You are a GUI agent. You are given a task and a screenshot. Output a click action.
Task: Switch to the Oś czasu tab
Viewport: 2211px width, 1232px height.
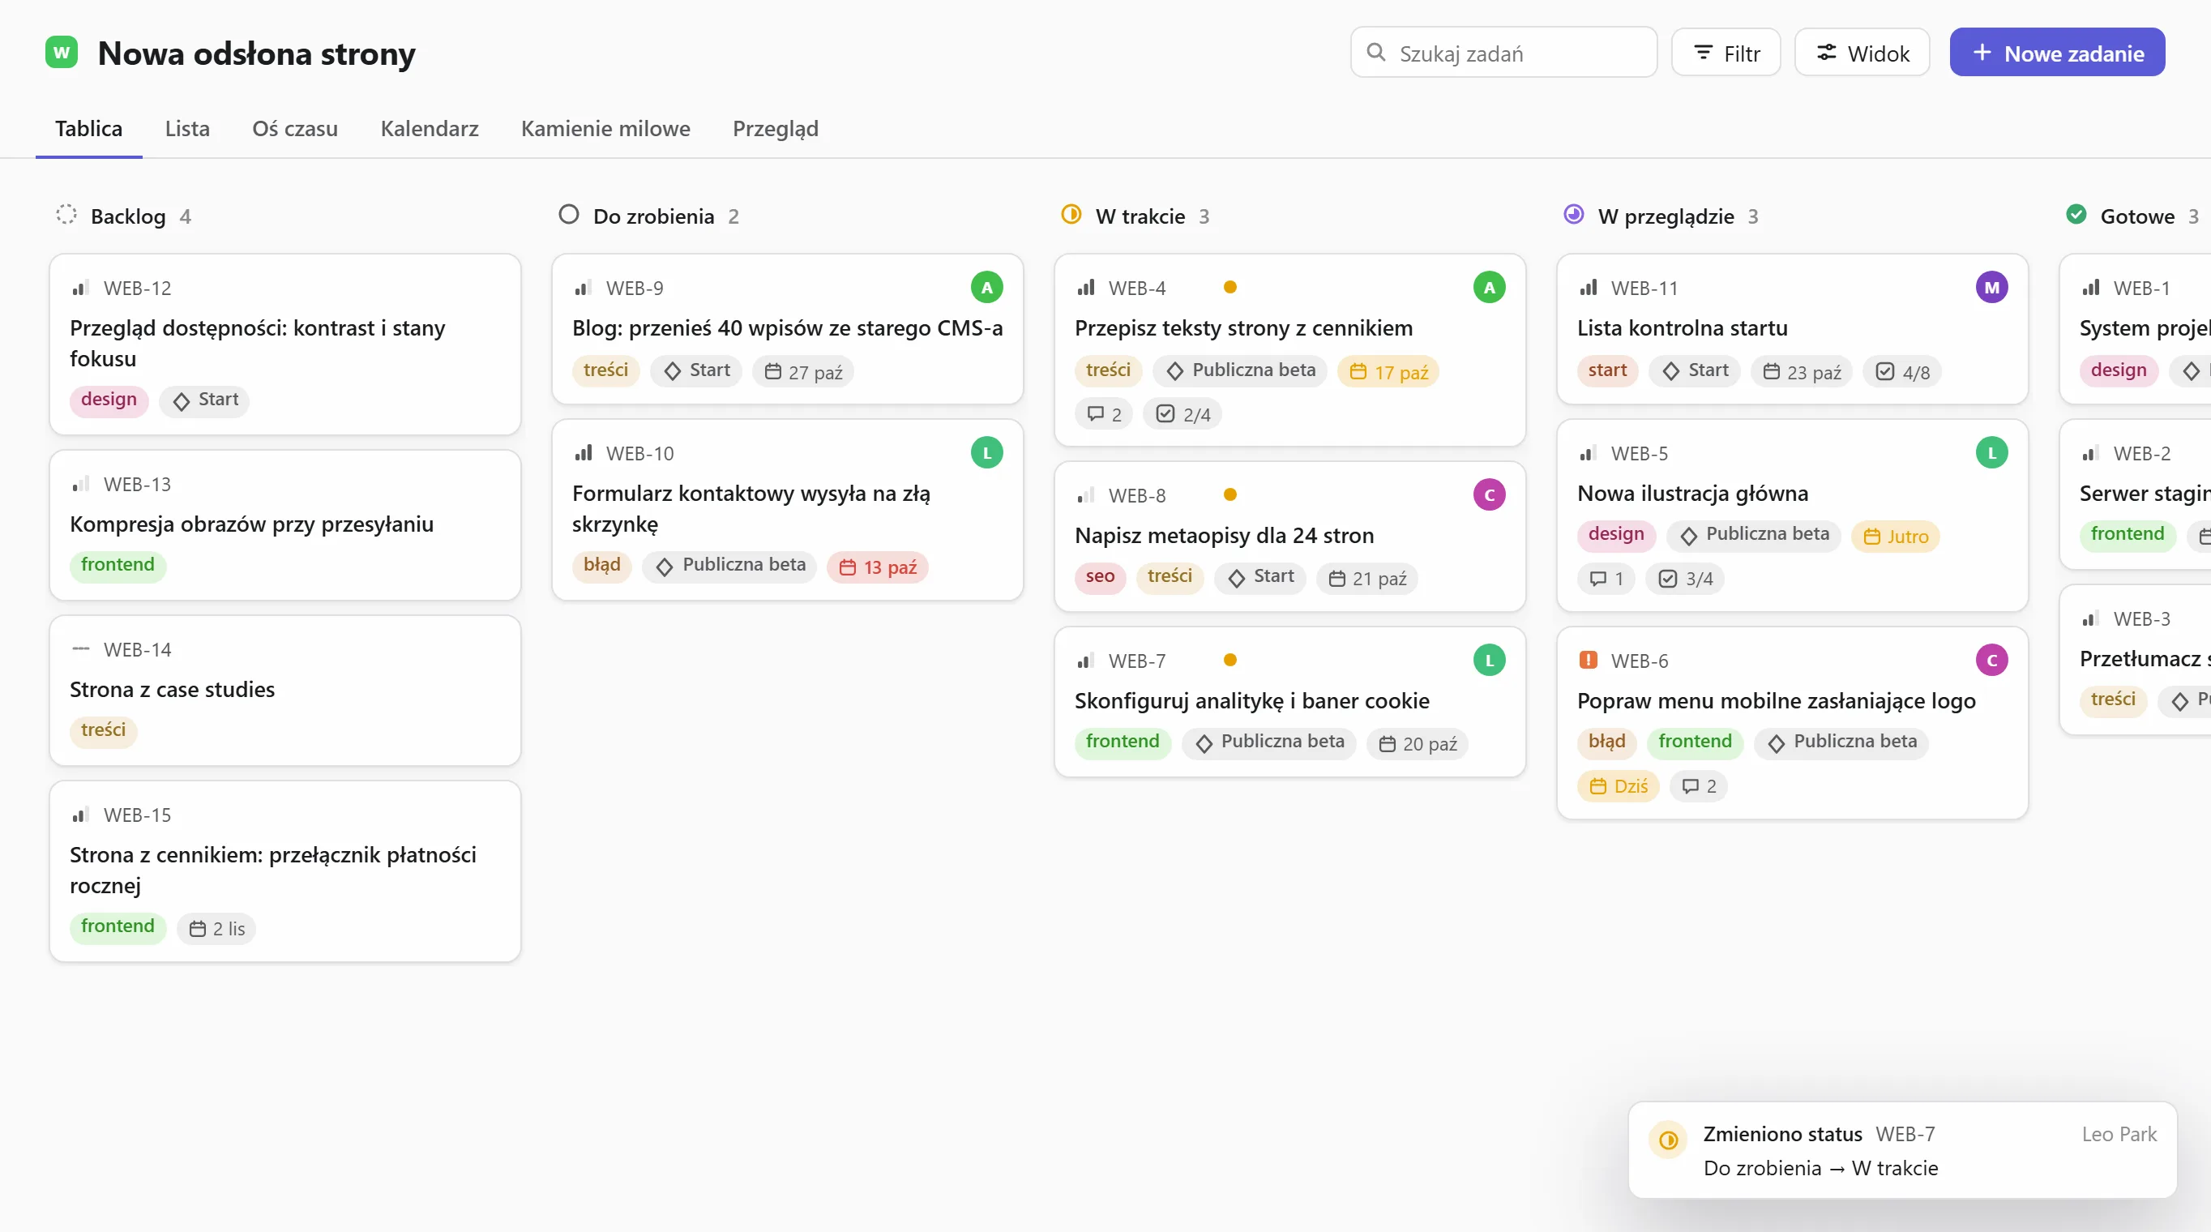pos(294,129)
